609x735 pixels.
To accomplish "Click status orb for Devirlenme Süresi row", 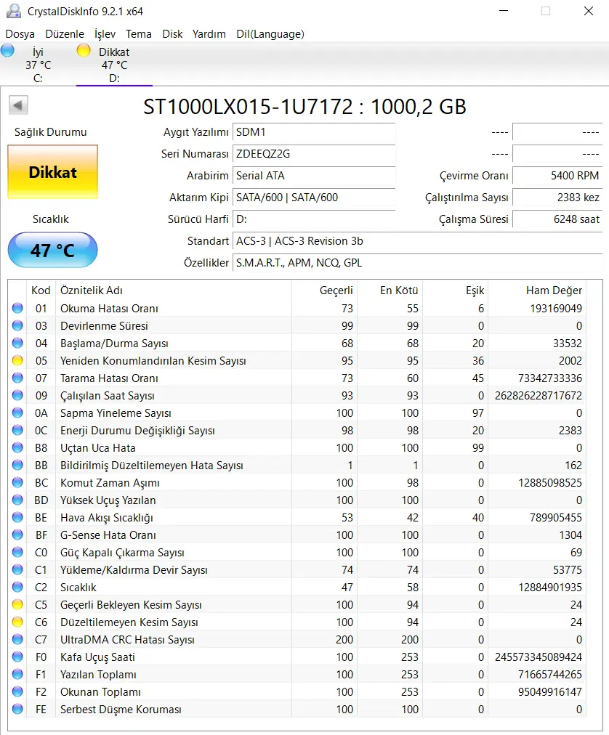I will click(17, 325).
